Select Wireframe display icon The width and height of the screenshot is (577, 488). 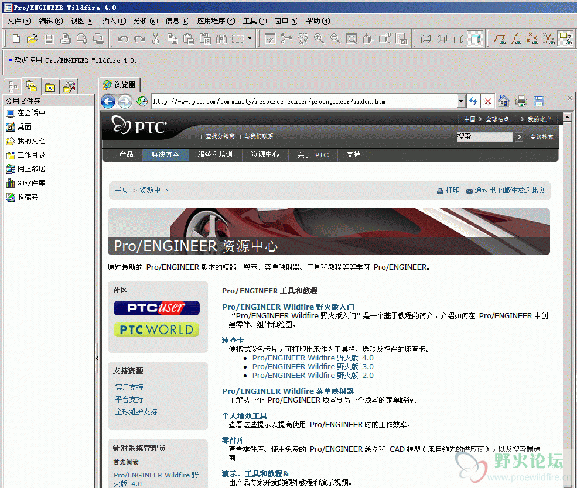coord(426,39)
